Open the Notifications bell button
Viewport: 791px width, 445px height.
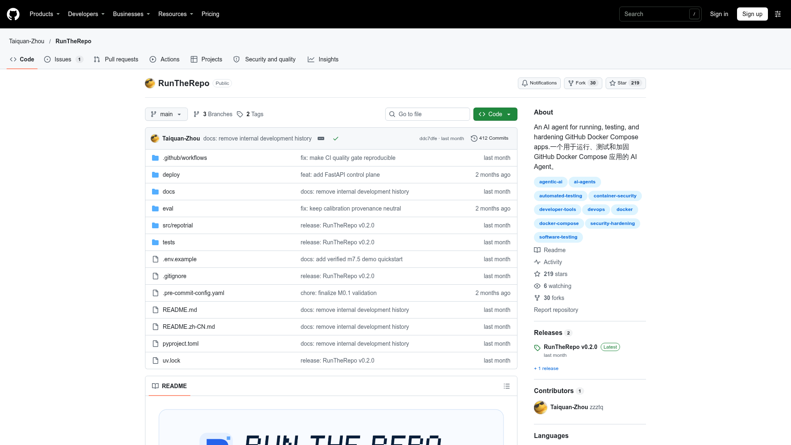(539, 83)
